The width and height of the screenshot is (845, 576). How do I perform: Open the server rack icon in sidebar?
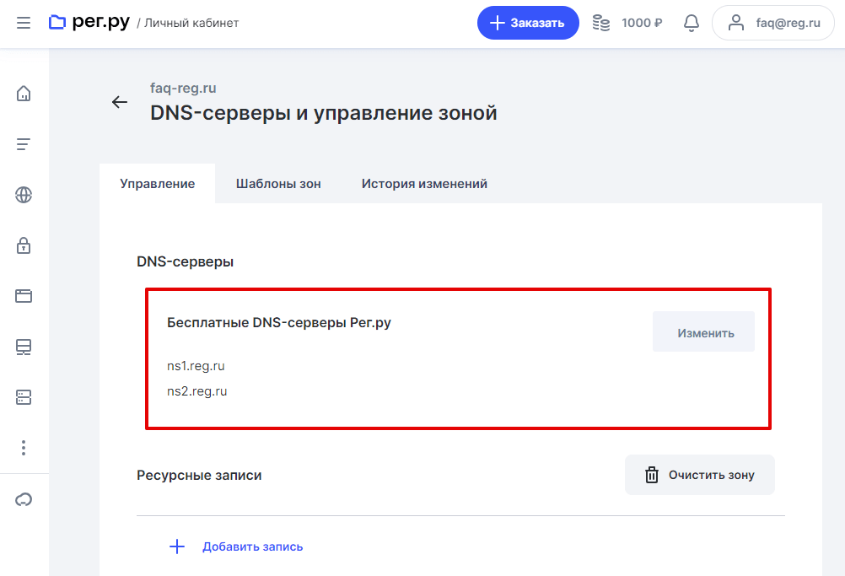pos(24,396)
